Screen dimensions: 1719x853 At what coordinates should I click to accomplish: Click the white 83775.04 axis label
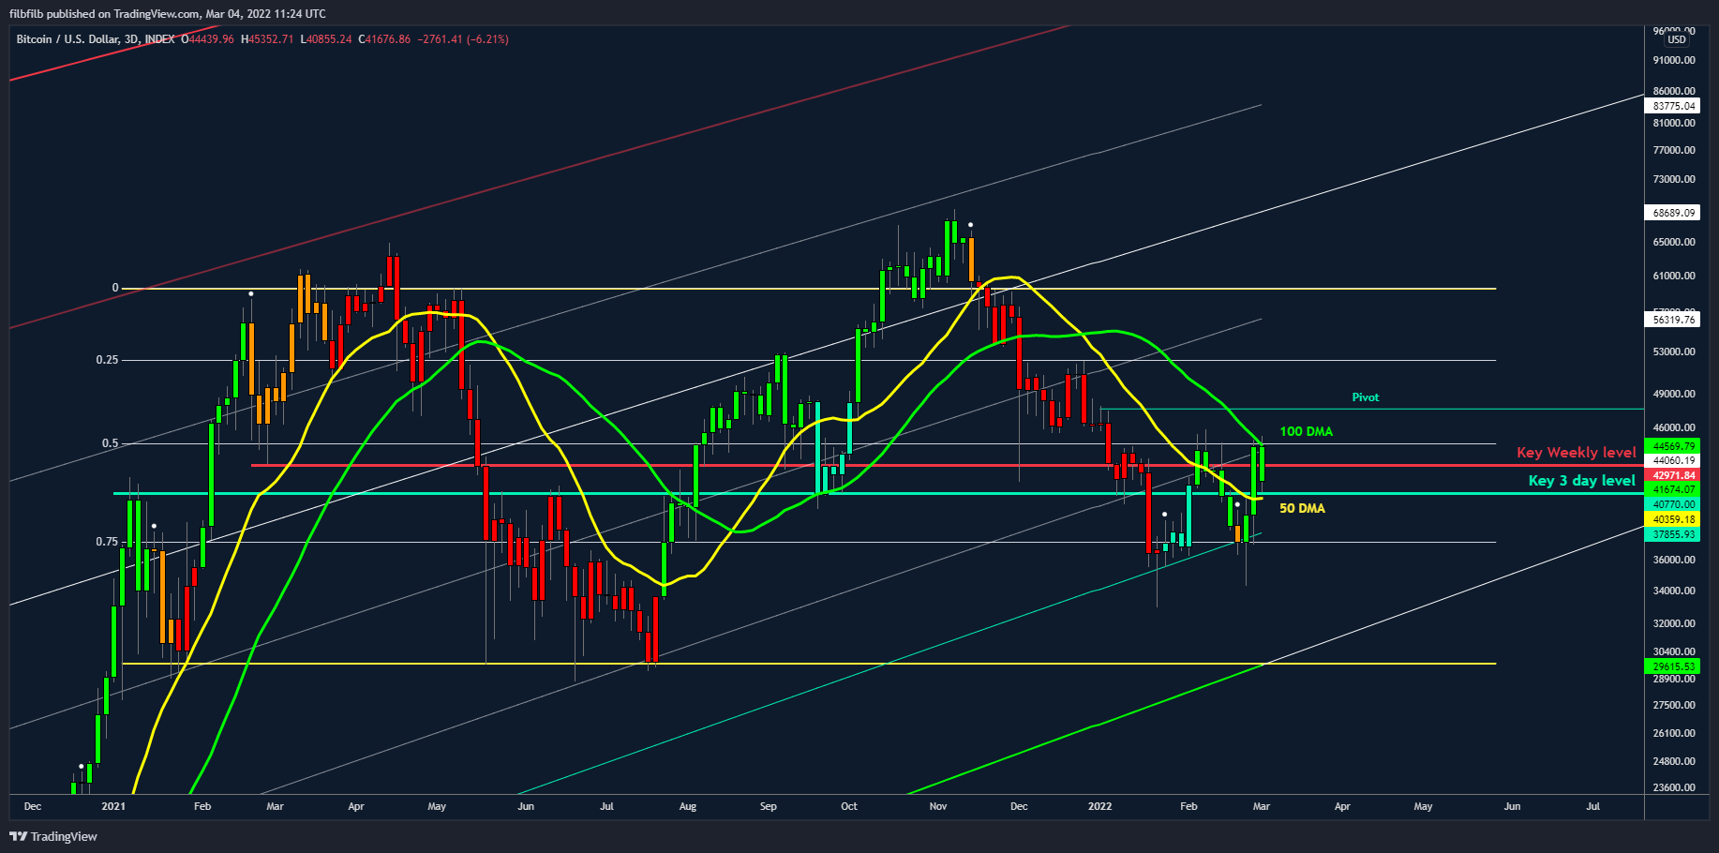[x=1674, y=106]
